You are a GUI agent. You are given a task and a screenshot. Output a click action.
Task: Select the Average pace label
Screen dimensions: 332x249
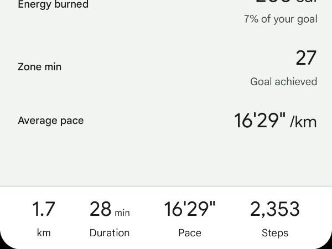click(x=50, y=121)
